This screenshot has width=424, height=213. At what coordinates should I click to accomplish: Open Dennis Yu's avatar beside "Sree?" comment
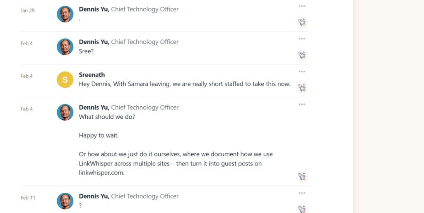click(x=65, y=47)
